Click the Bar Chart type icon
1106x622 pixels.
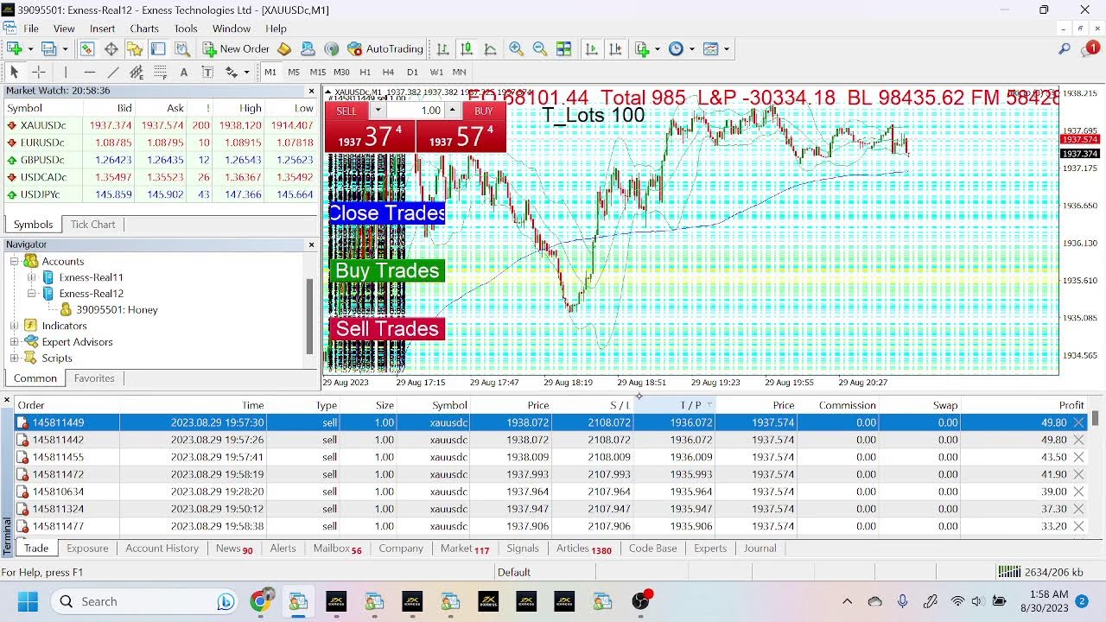pyautogui.click(x=442, y=49)
